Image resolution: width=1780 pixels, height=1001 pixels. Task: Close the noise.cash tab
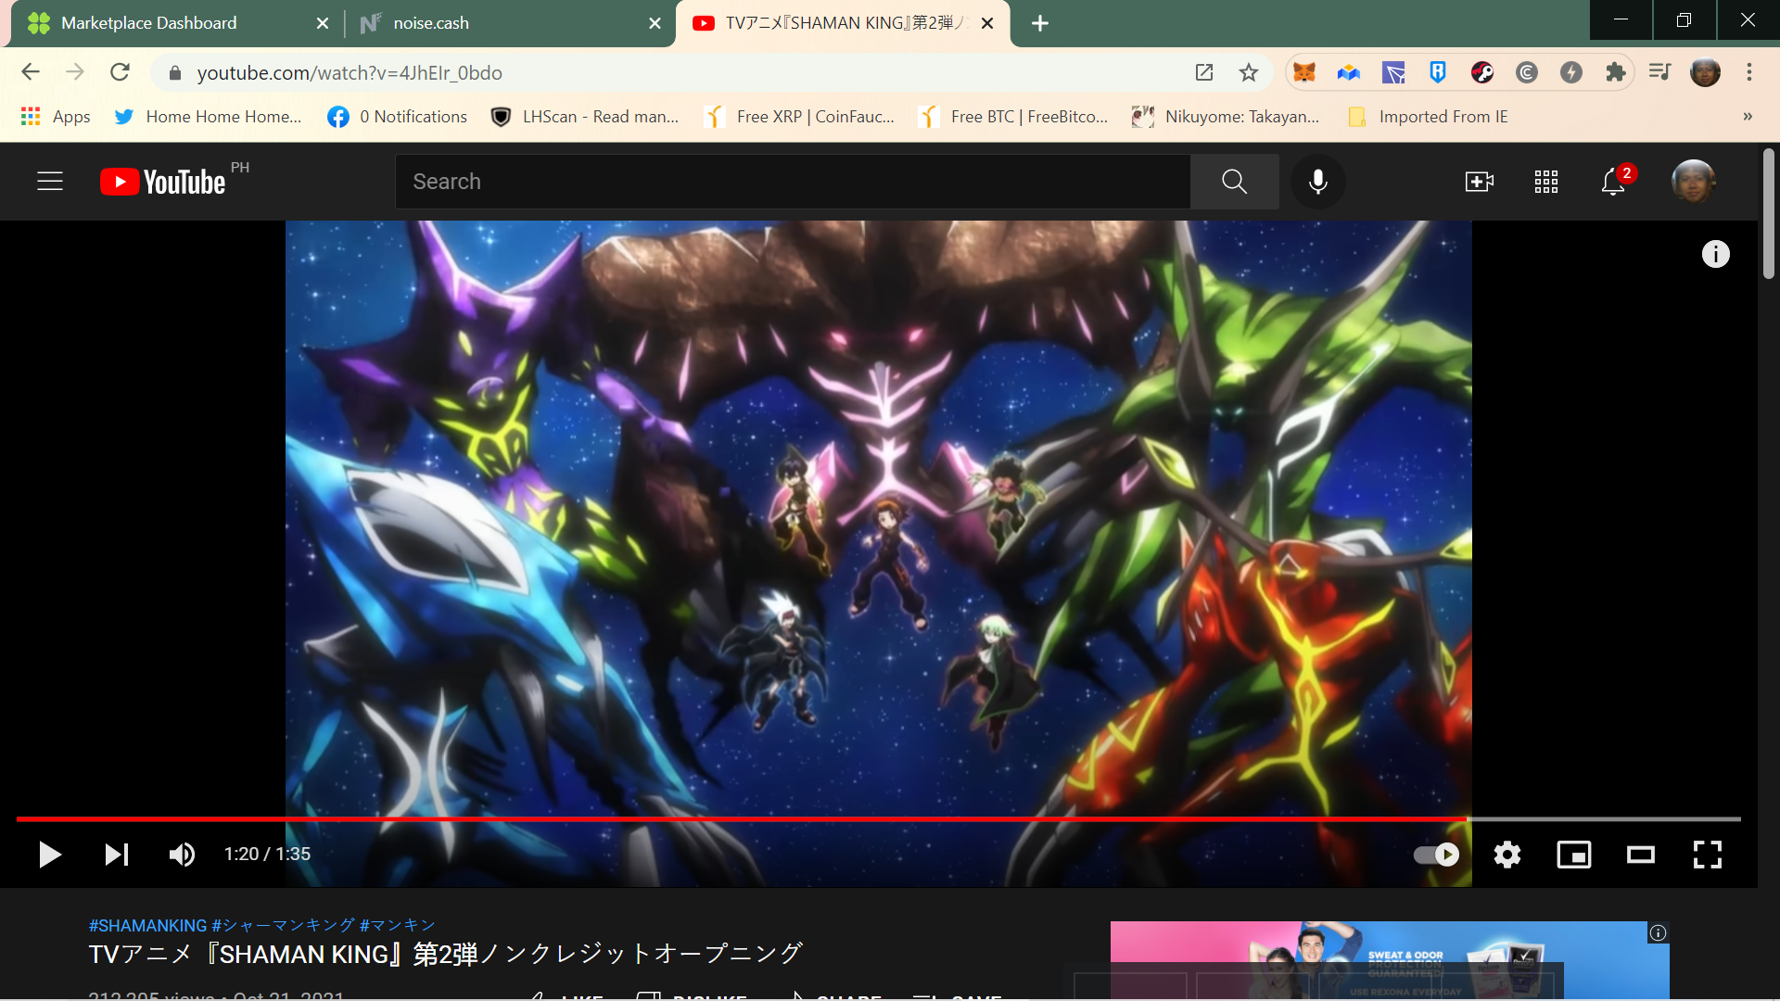pos(655,23)
